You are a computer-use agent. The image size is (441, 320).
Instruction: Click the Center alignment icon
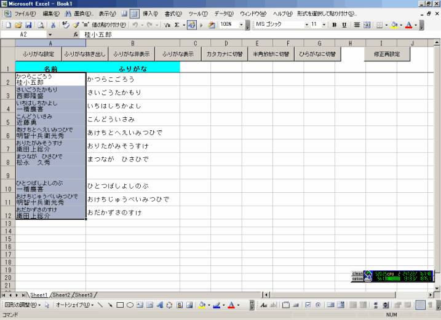tap(357, 25)
